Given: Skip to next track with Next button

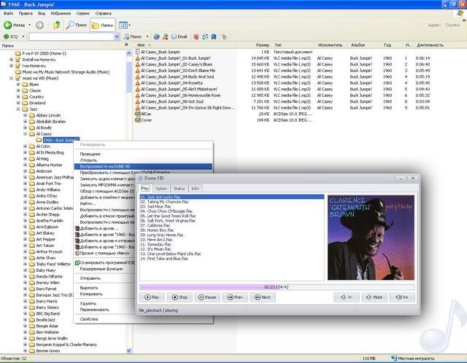Looking at the screenshot, I should pos(262,297).
